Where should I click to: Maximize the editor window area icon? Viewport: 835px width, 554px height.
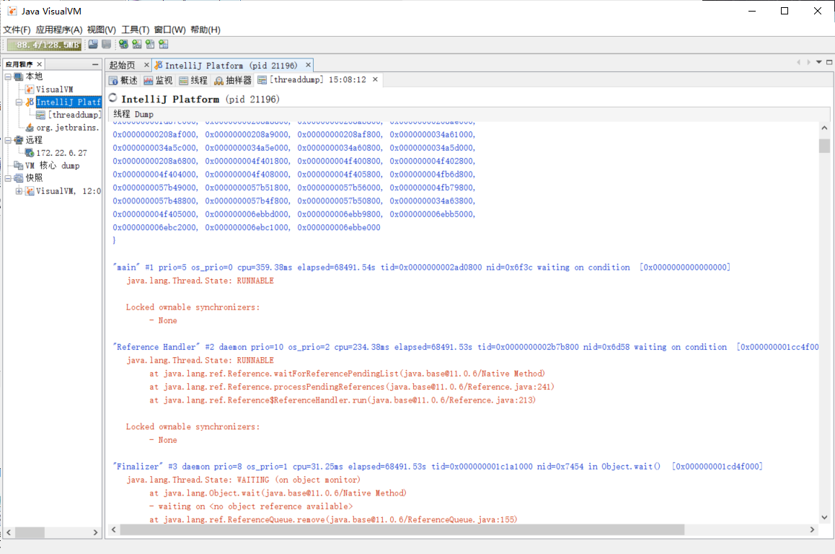tap(829, 62)
